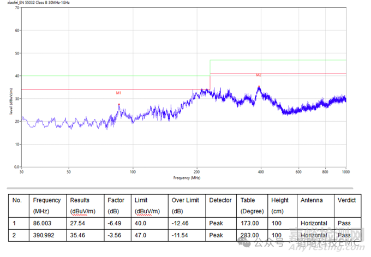Click the 'Over Limit' column header
The width and height of the screenshot is (371, 257).
[186, 205]
